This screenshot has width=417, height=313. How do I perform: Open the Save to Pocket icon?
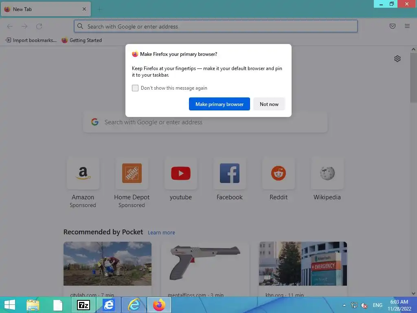(392, 26)
